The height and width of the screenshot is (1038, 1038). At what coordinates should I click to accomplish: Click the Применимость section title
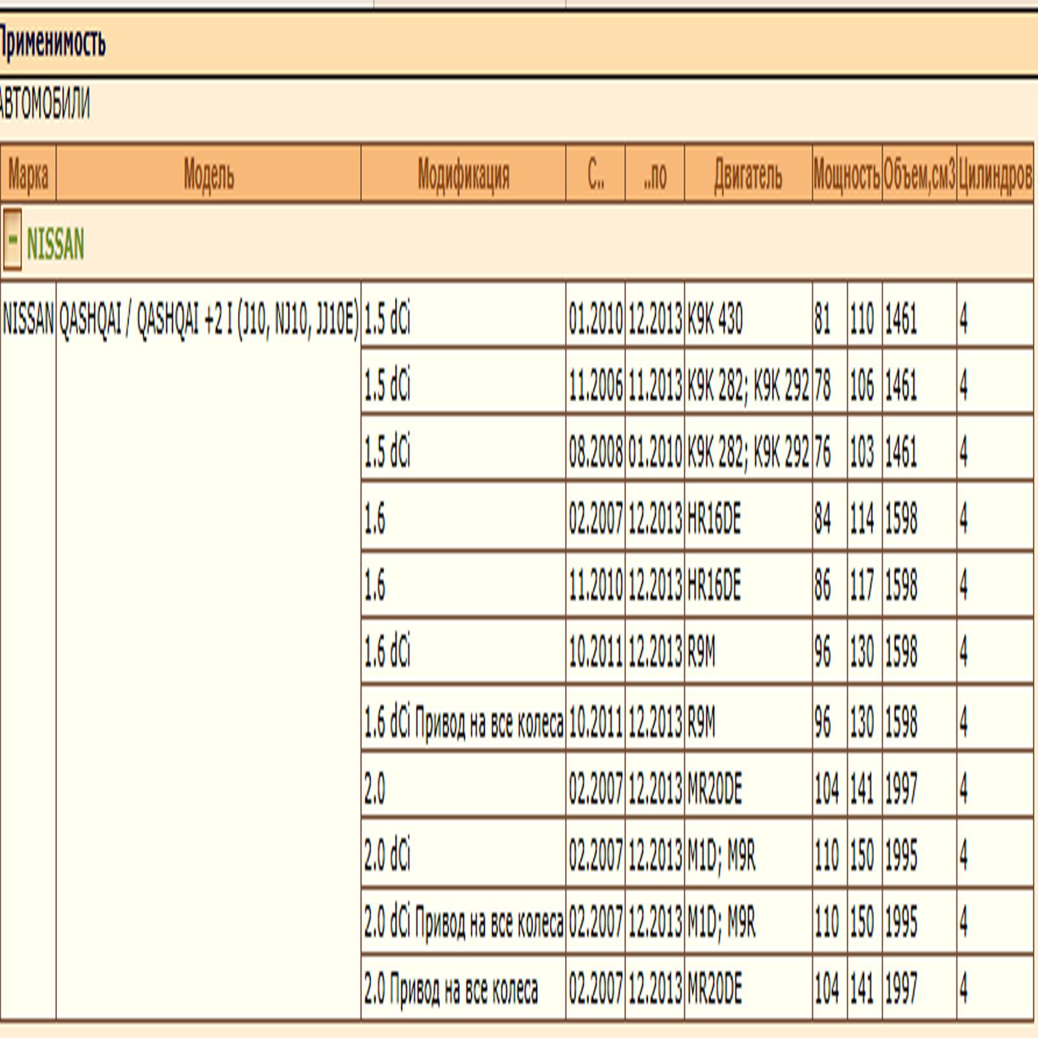[52, 43]
